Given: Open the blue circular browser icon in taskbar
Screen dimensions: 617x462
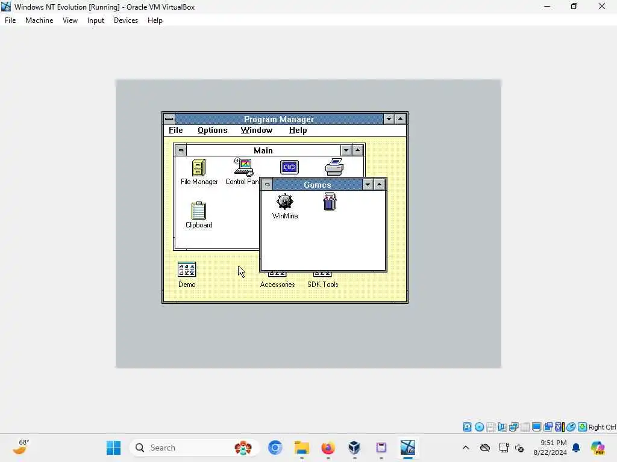Looking at the screenshot, I should pyautogui.click(x=275, y=448).
